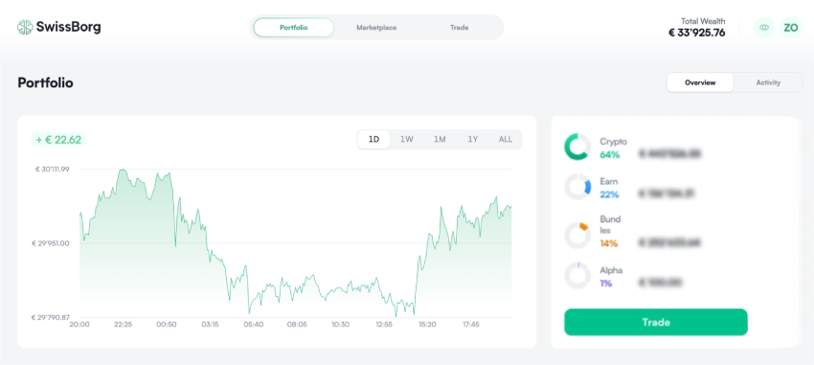Click the Alpha donut chart icon

577,276
